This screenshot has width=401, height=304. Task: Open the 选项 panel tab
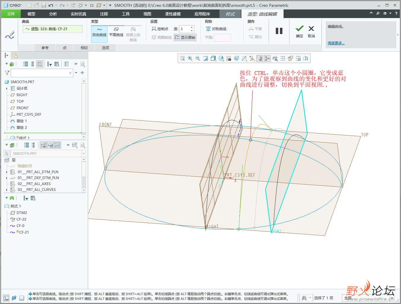coord(106,48)
